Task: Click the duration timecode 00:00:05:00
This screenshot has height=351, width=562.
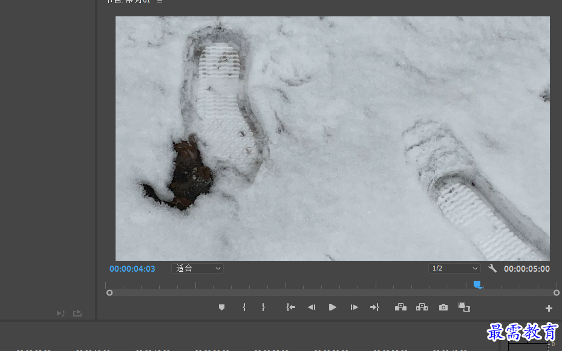Action: pos(526,269)
